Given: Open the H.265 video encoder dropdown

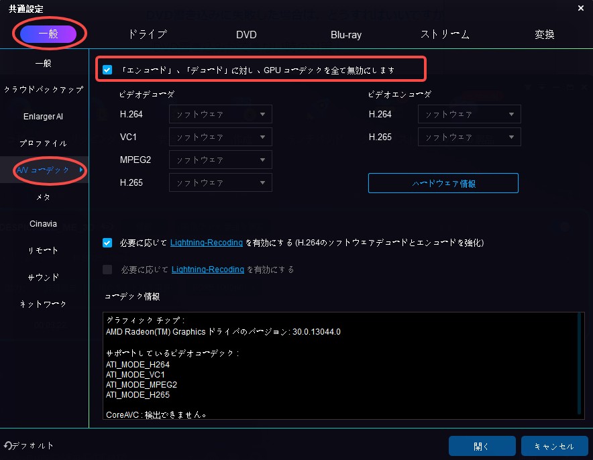Looking at the screenshot, I should (469, 137).
